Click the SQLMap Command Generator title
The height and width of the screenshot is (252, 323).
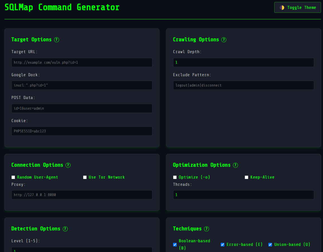click(62, 8)
